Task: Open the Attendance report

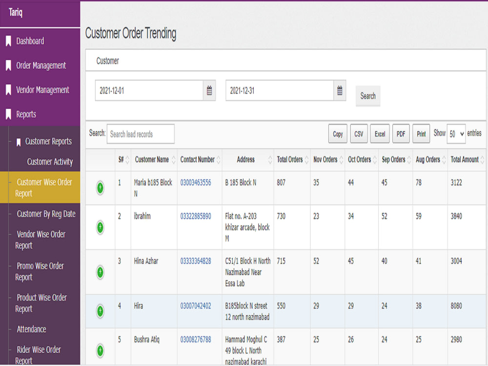Action: pyautogui.click(x=31, y=329)
